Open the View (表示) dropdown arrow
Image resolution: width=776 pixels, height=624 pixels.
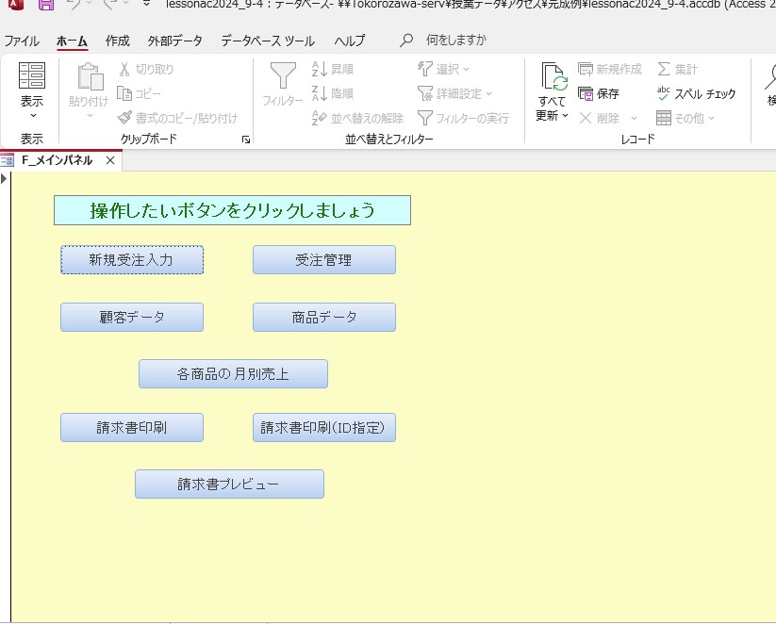point(32,116)
